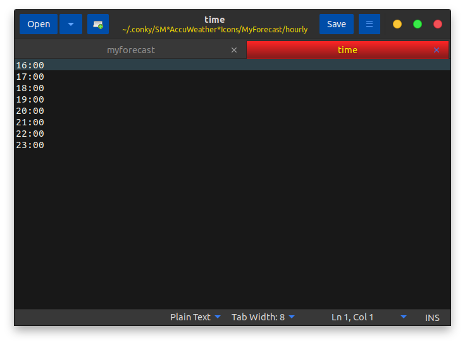The height and width of the screenshot is (345, 465).
Task: Select the active time tab
Action: pyautogui.click(x=347, y=50)
